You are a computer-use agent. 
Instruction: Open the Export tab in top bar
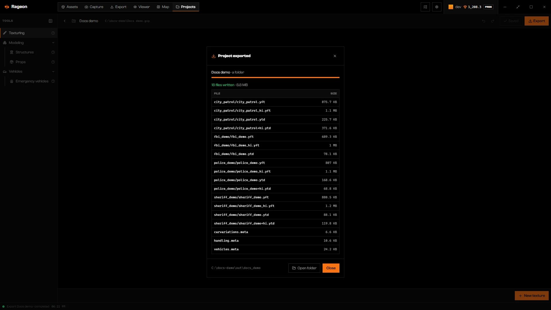[118, 7]
